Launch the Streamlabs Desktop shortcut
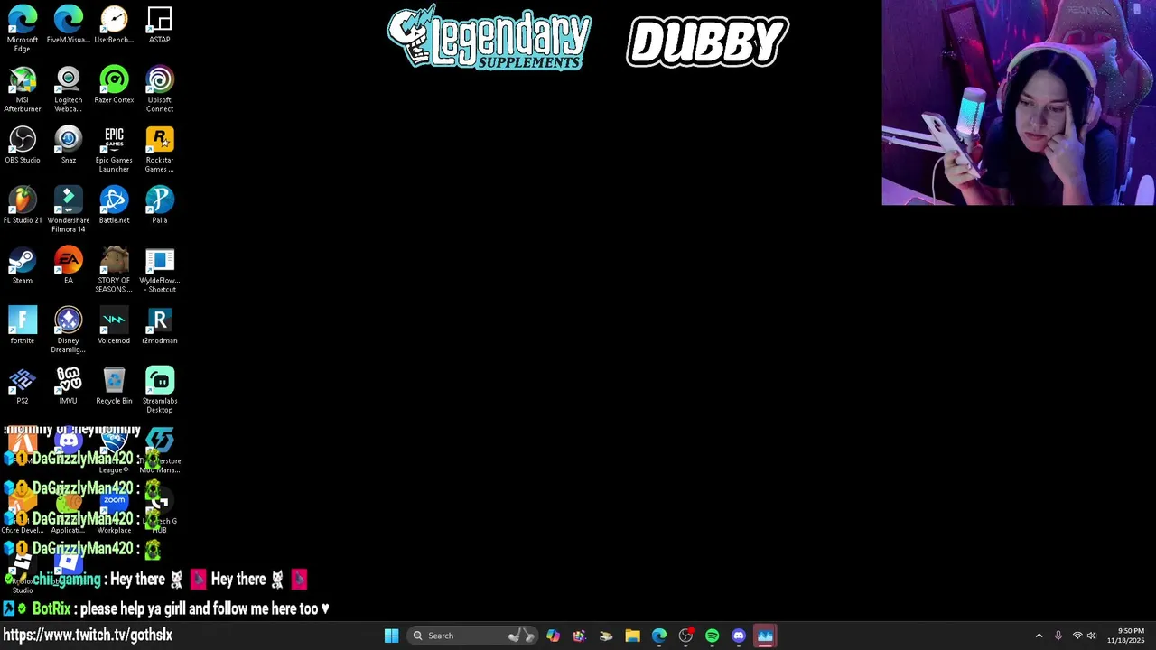 tap(160, 390)
